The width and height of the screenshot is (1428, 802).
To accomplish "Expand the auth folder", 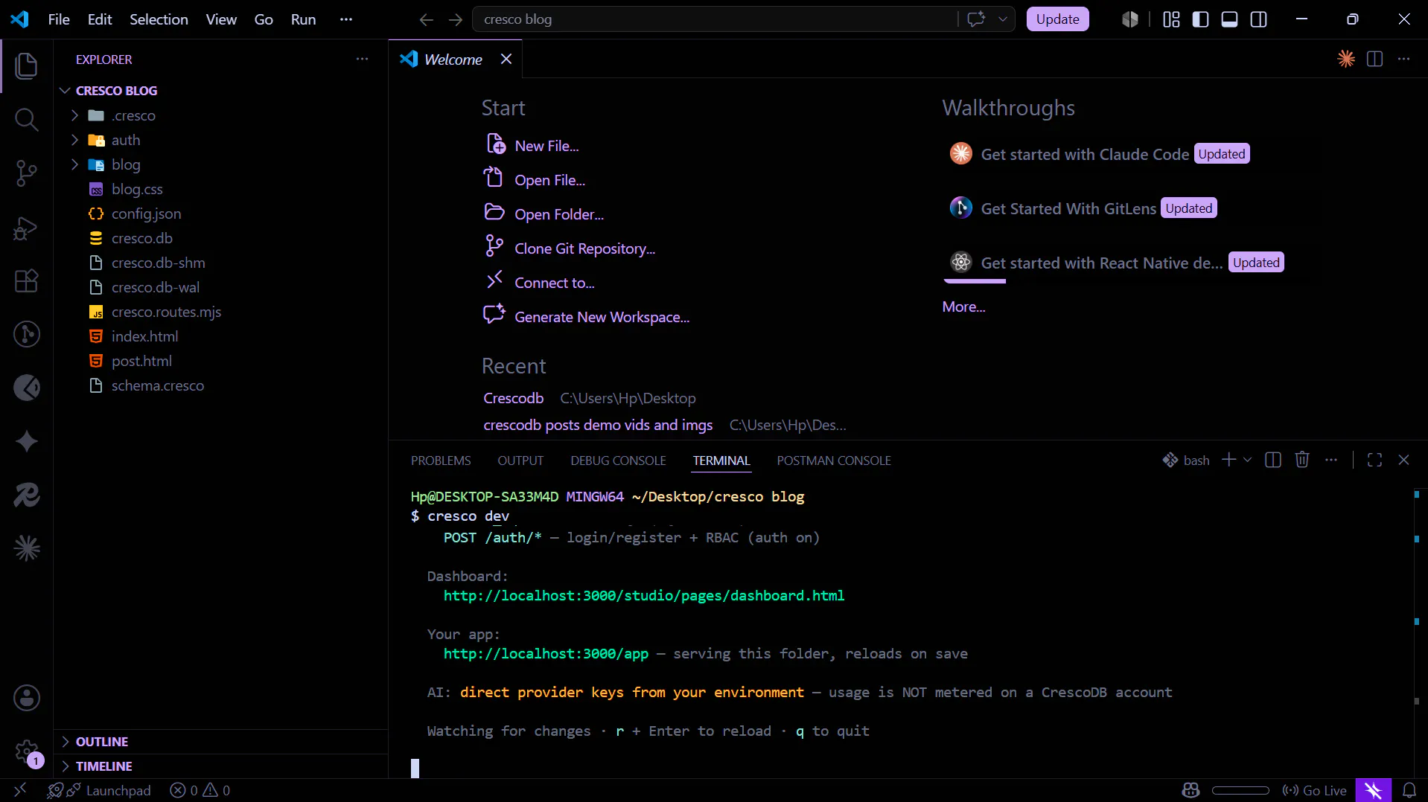I will point(74,140).
